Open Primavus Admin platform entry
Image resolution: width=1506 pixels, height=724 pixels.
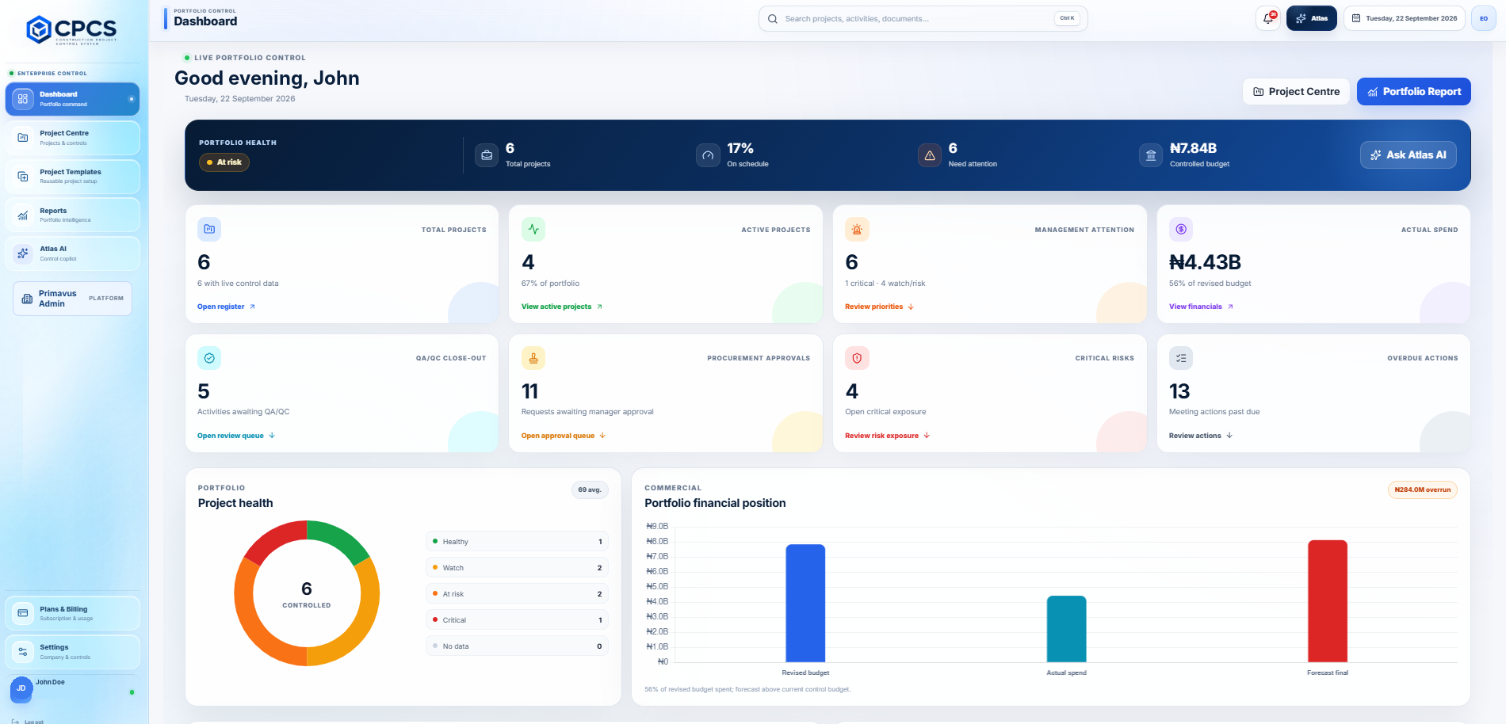coord(72,299)
